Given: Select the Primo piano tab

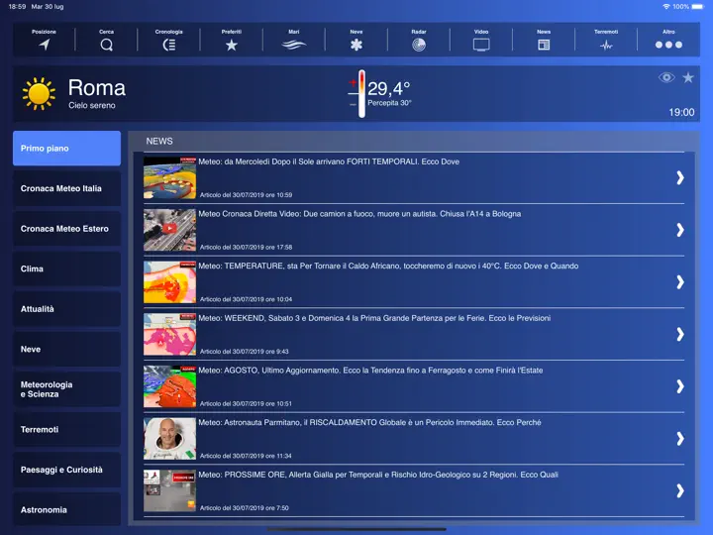Looking at the screenshot, I should point(67,149).
